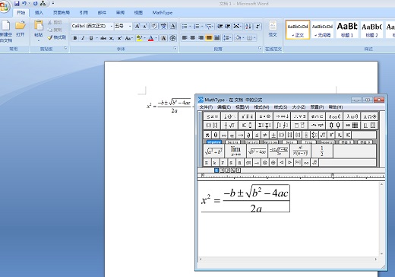
Task: Click the Grow Font icon
Action: click(x=137, y=26)
